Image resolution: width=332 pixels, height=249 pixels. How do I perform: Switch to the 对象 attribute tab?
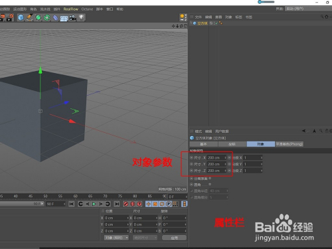pos(261,144)
